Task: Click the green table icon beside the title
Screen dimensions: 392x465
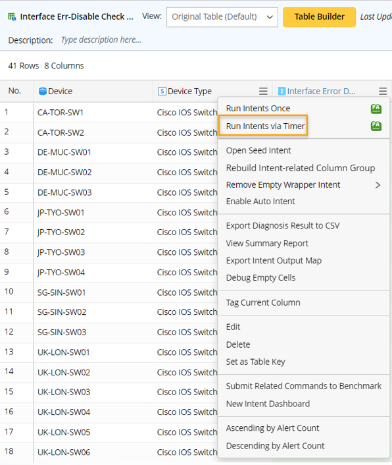Action: pyautogui.click(x=12, y=16)
